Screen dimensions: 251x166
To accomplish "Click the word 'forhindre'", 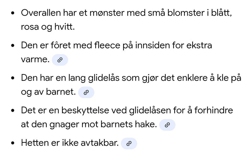I will [214, 111].
